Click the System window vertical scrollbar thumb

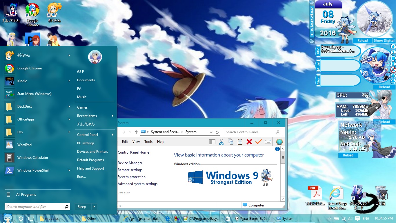[283, 158]
